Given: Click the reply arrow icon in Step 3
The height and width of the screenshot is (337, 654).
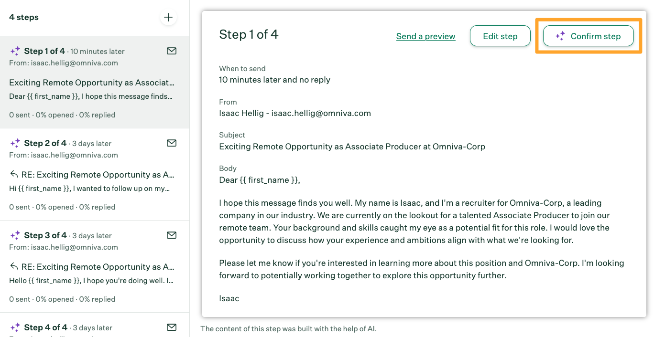Looking at the screenshot, I should [14, 267].
